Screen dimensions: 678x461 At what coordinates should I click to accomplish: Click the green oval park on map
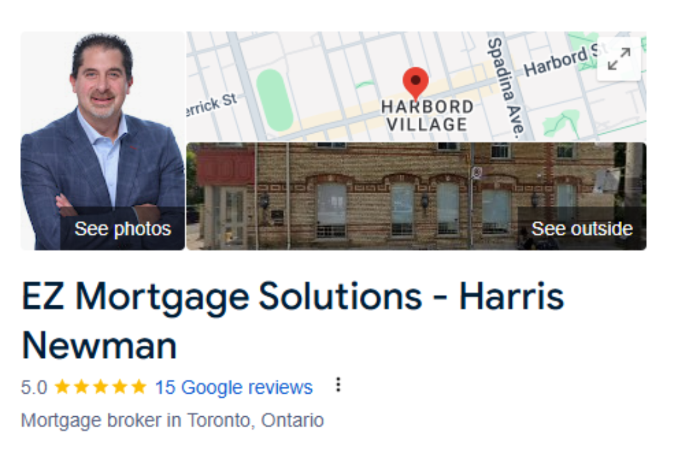click(275, 100)
